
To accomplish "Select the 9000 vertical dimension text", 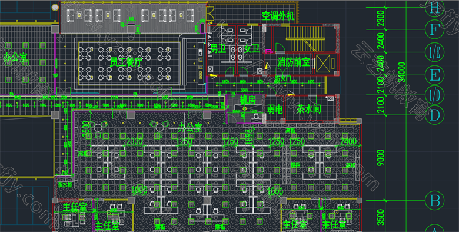I will 381,158.
